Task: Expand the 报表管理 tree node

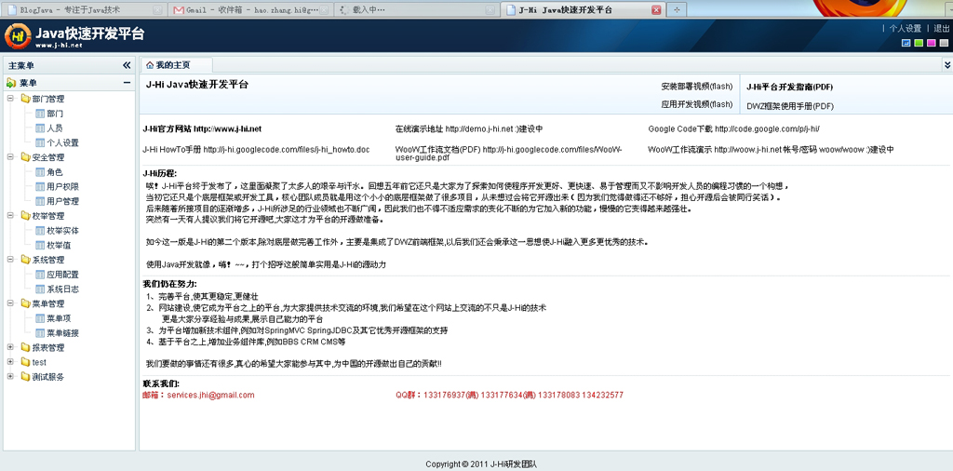Action: point(10,347)
